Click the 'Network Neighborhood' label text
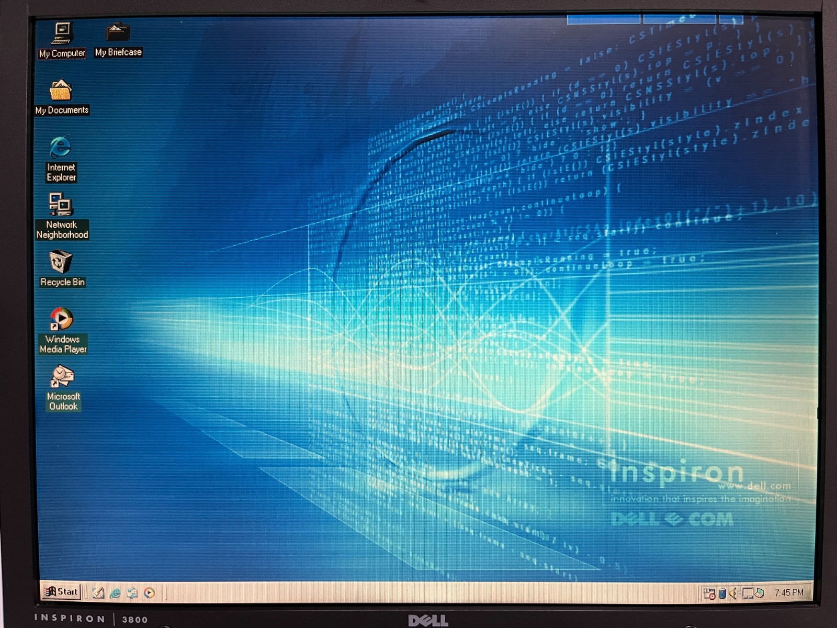 [62, 230]
